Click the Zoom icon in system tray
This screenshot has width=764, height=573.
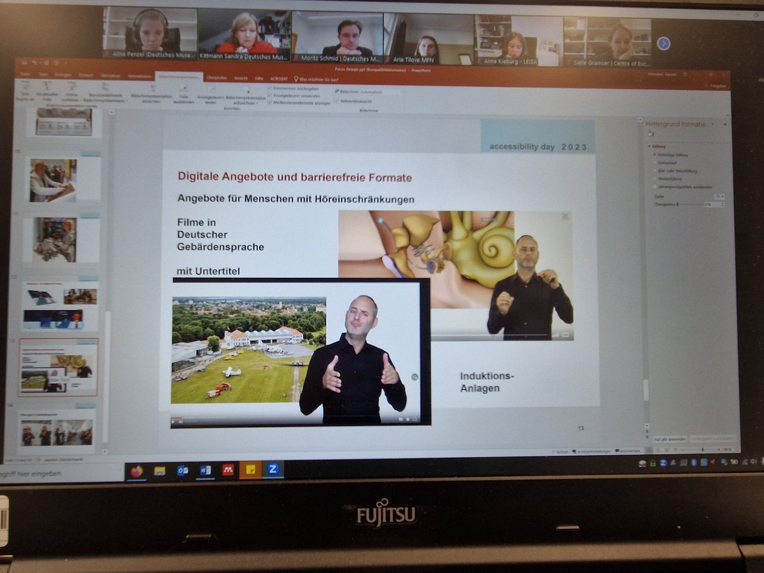point(663,463)
